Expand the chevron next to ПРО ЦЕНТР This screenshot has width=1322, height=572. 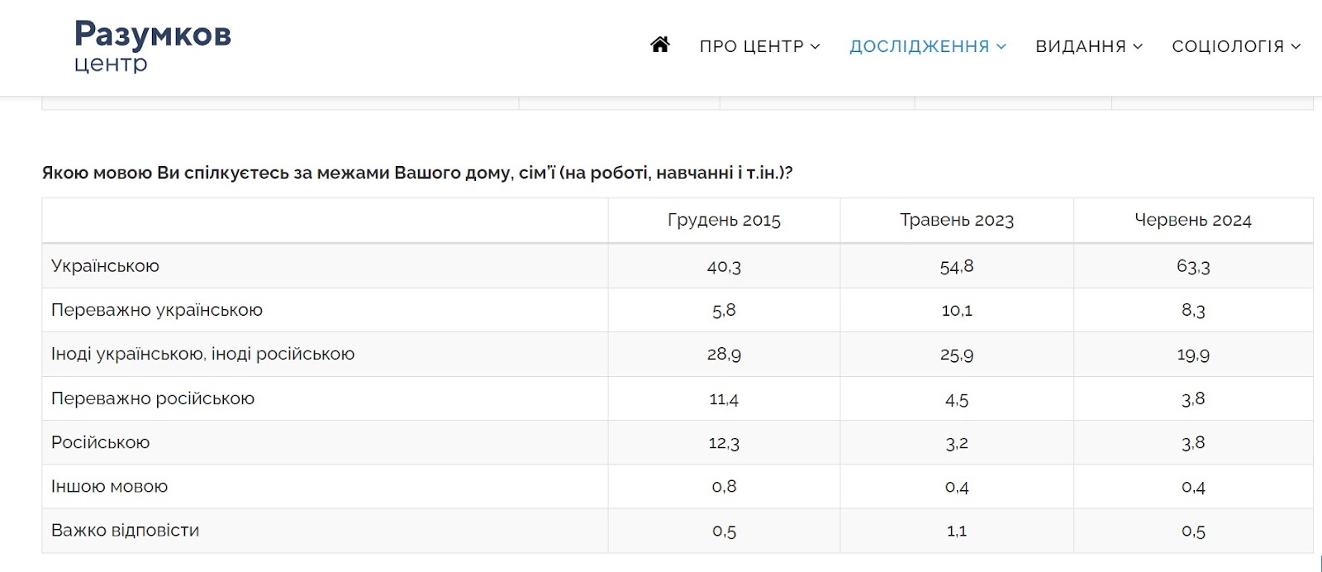[816, 46]
